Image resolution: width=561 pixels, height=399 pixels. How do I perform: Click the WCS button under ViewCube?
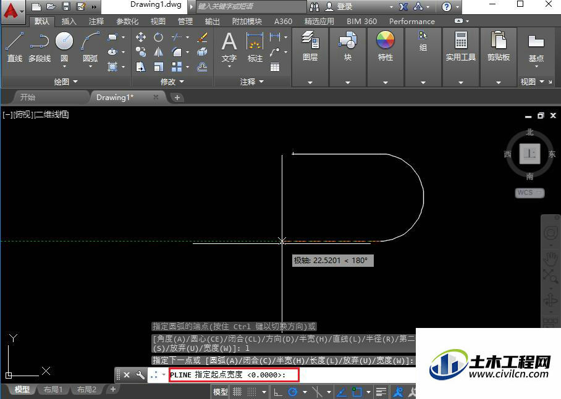click(529, 193)
